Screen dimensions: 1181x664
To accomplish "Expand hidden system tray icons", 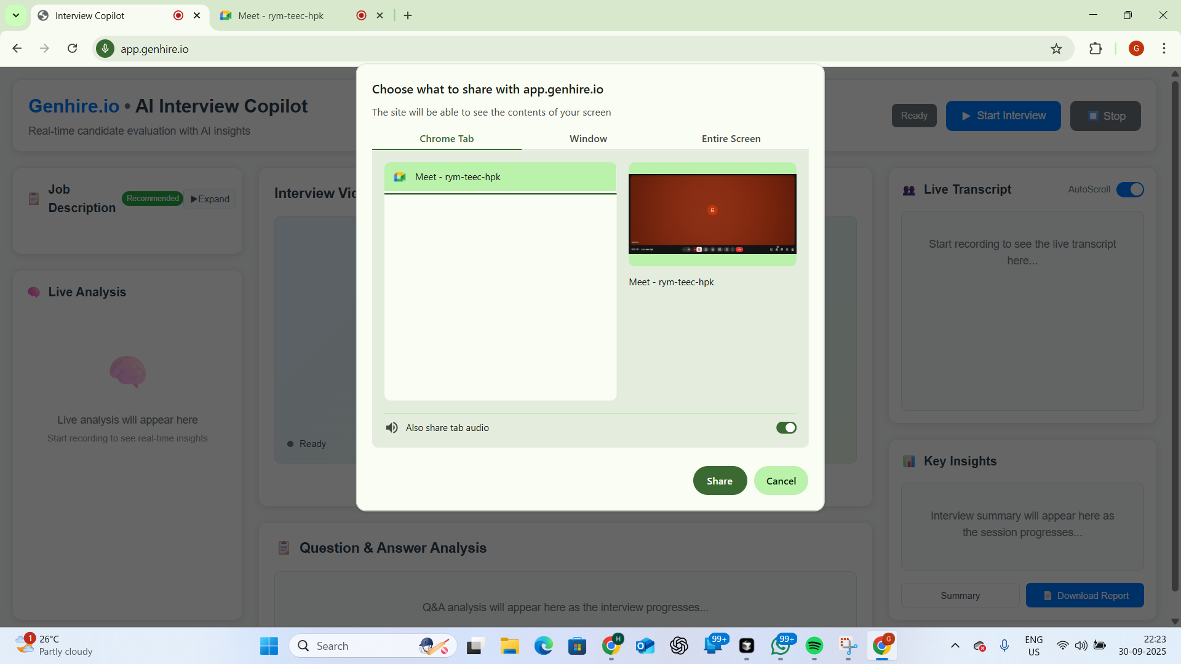I will (x=955, y=646).
